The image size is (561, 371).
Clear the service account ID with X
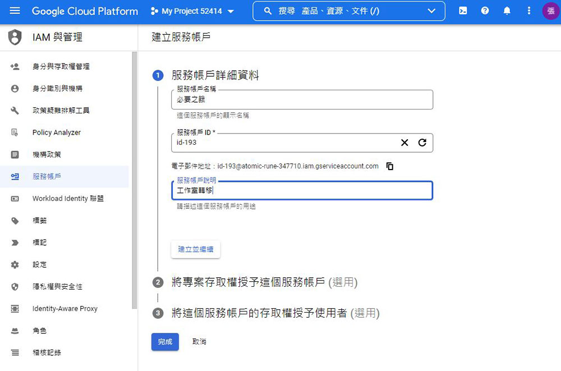coord(404,143)
